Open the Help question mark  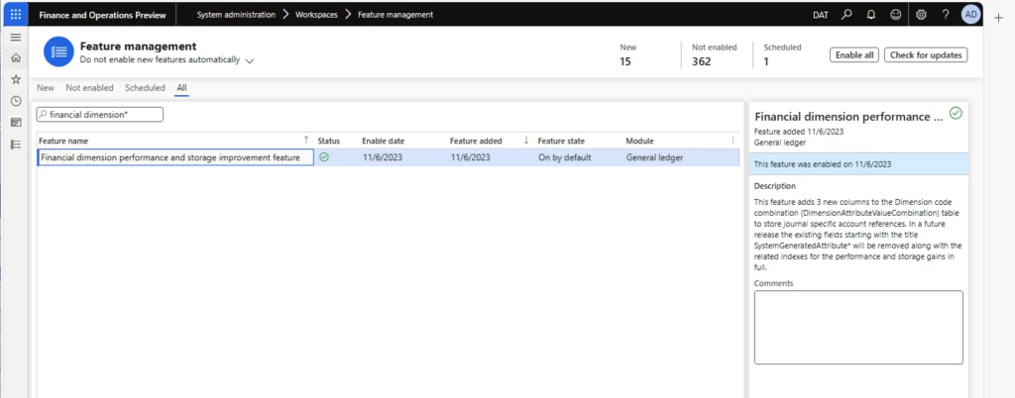pos(946,15)
